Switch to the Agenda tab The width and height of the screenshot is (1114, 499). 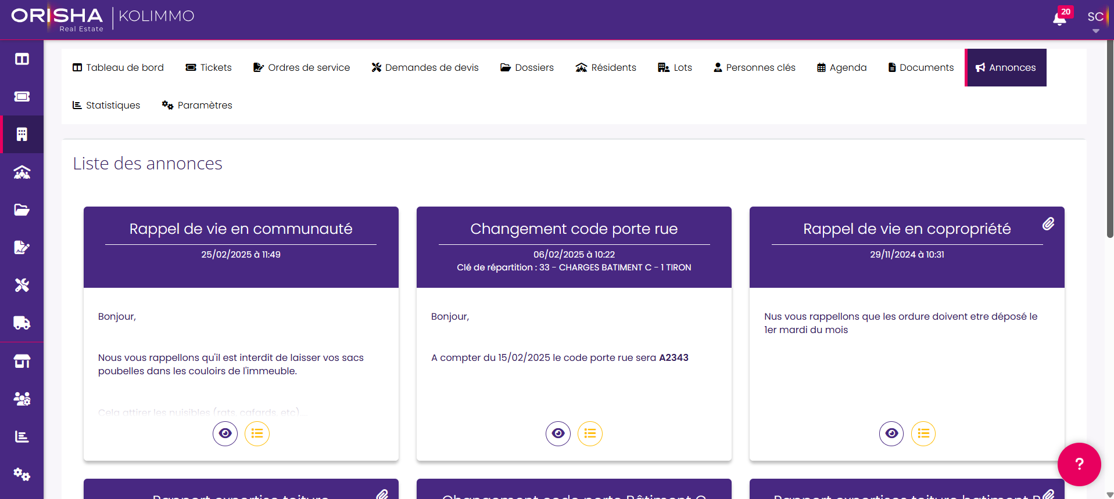click(x=842, y=68)
